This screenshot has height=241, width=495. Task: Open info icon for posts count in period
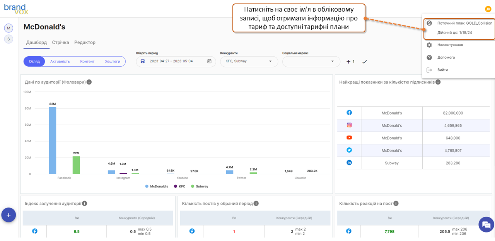(x=256, y=204)
